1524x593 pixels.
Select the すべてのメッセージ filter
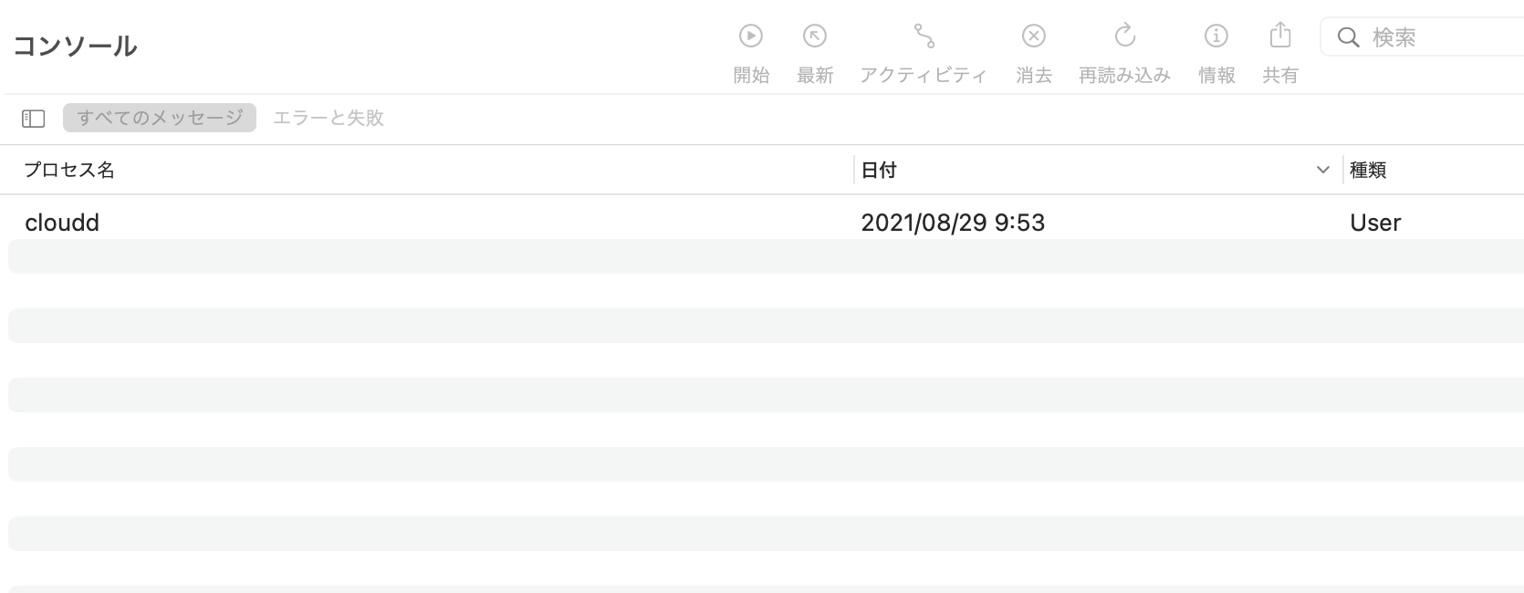coord(160,118)
